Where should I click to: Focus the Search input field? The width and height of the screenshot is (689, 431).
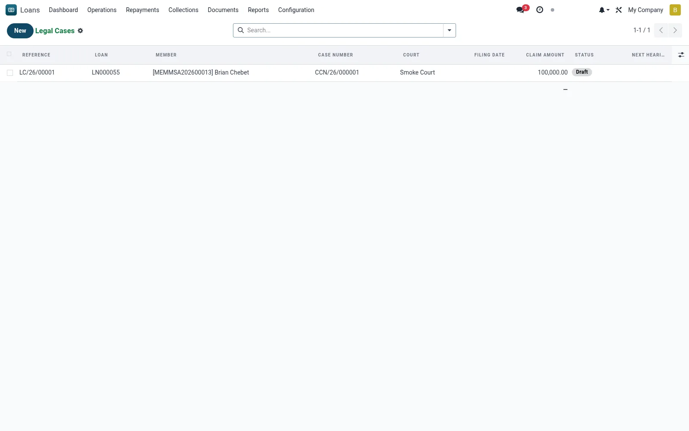[344, 30]
